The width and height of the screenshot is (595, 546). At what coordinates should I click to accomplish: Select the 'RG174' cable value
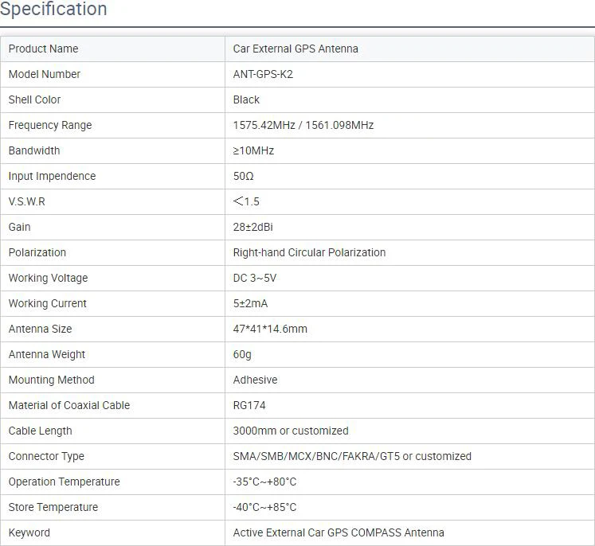coord(249,405)
